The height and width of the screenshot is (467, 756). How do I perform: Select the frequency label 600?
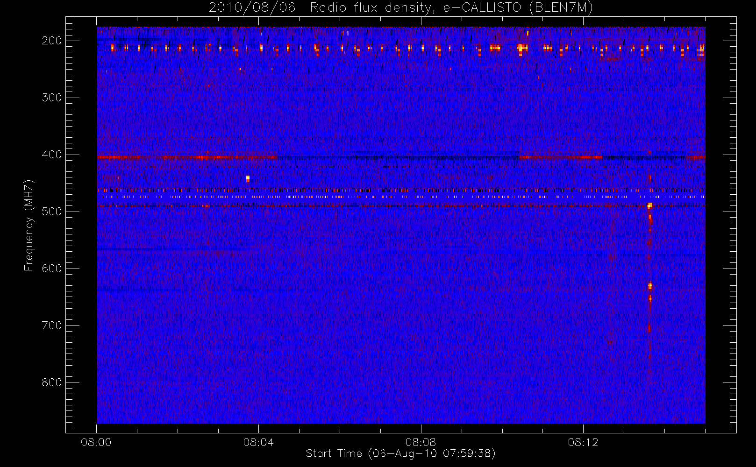(51, 269)
